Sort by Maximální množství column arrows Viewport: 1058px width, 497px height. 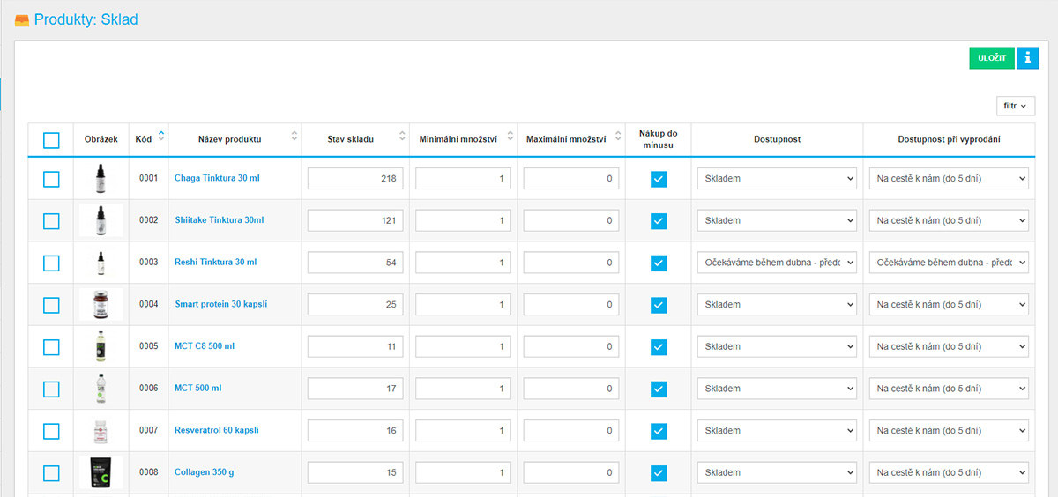click(618, 137)
